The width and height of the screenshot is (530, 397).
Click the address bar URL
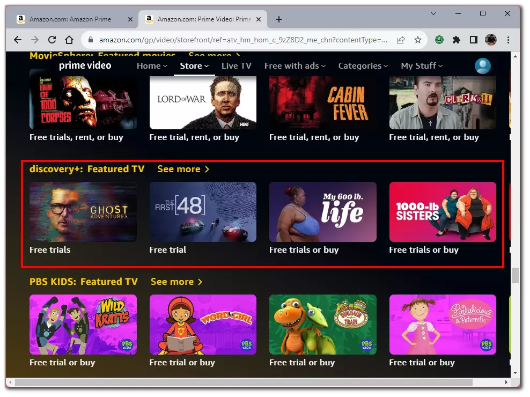tap(242, 40)
